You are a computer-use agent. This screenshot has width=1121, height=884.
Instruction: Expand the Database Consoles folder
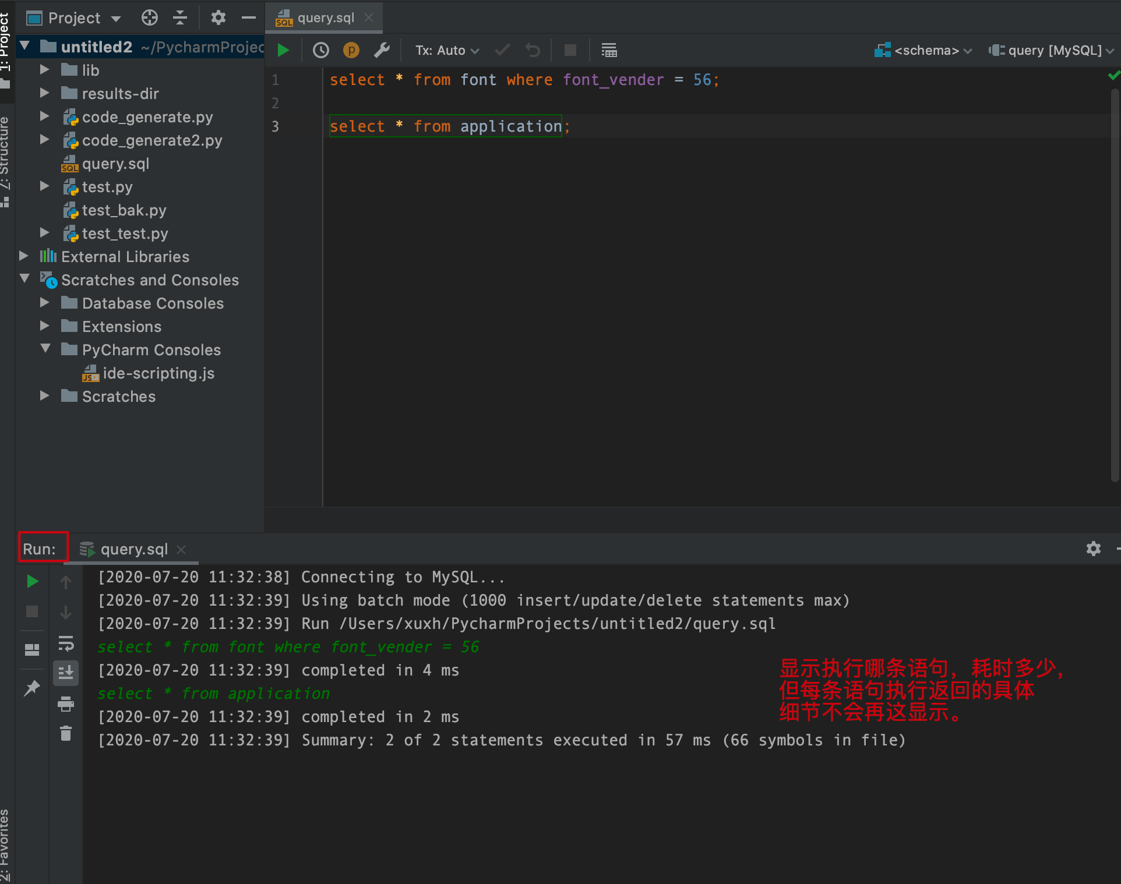45,302
